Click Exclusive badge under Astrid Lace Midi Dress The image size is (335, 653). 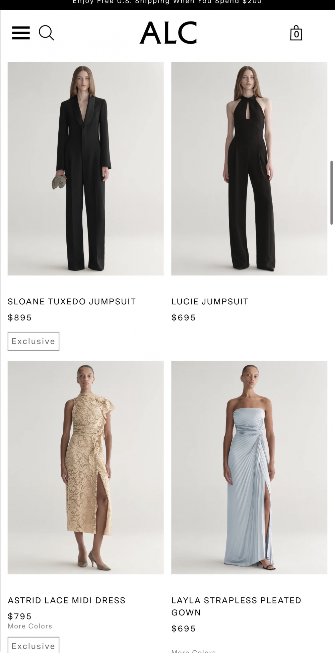pyautogui.click(x=33, y=645)
